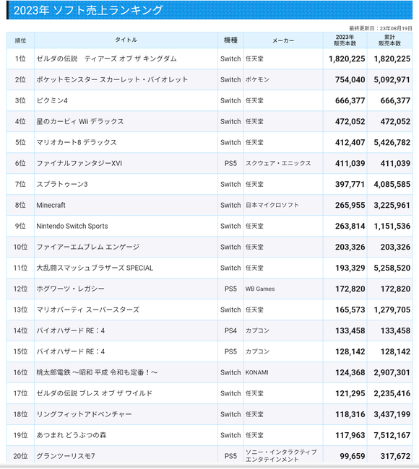Select the ピクミン4 title
The width and height of the screenshot is (419, 469).
[x=52, y=100]
